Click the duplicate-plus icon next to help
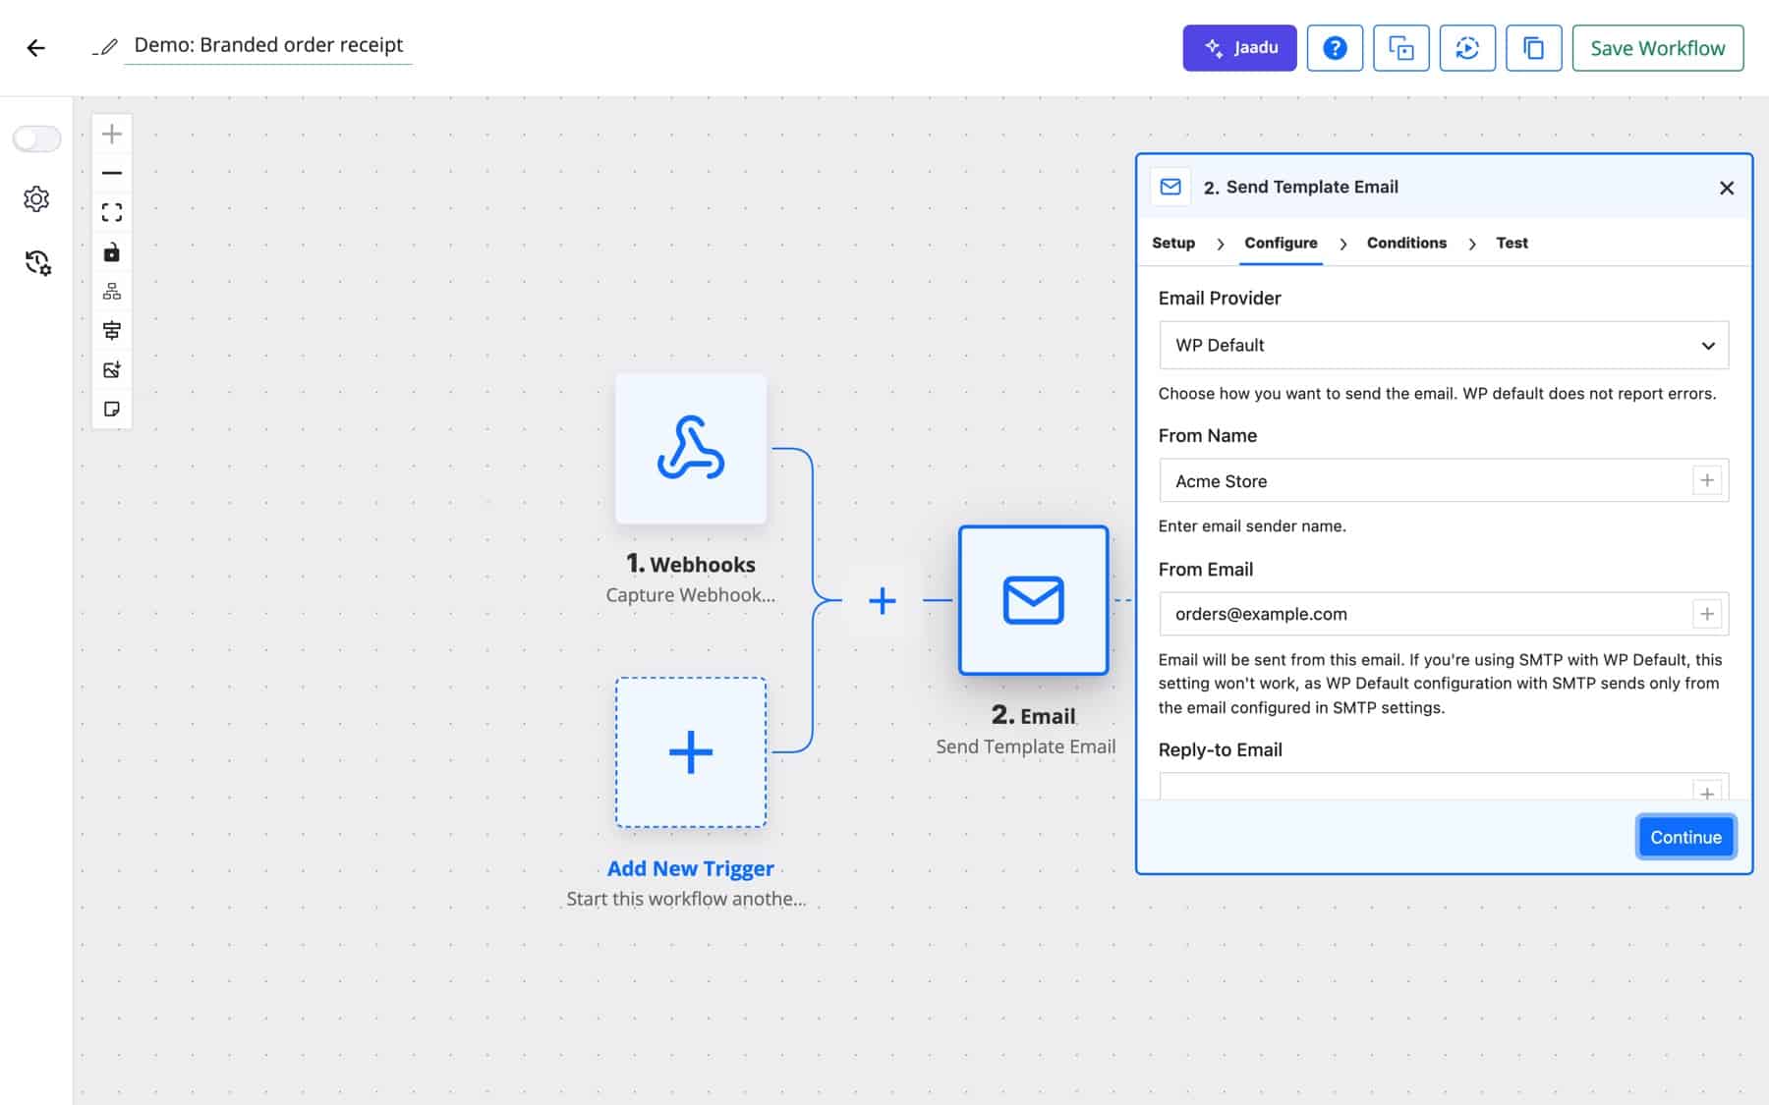This screenshot has width=1769, height=1105. pyautogui.click(x=1400, y=48)
